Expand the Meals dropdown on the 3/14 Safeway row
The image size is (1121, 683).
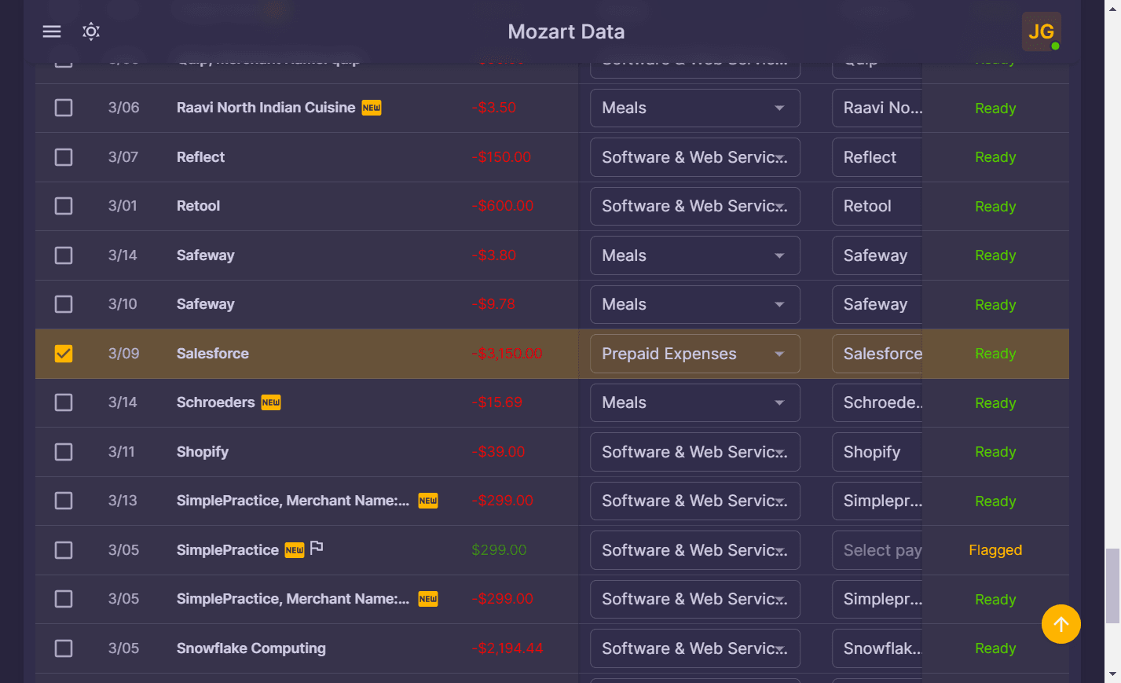pyautogui.click(x=694, y=255)
